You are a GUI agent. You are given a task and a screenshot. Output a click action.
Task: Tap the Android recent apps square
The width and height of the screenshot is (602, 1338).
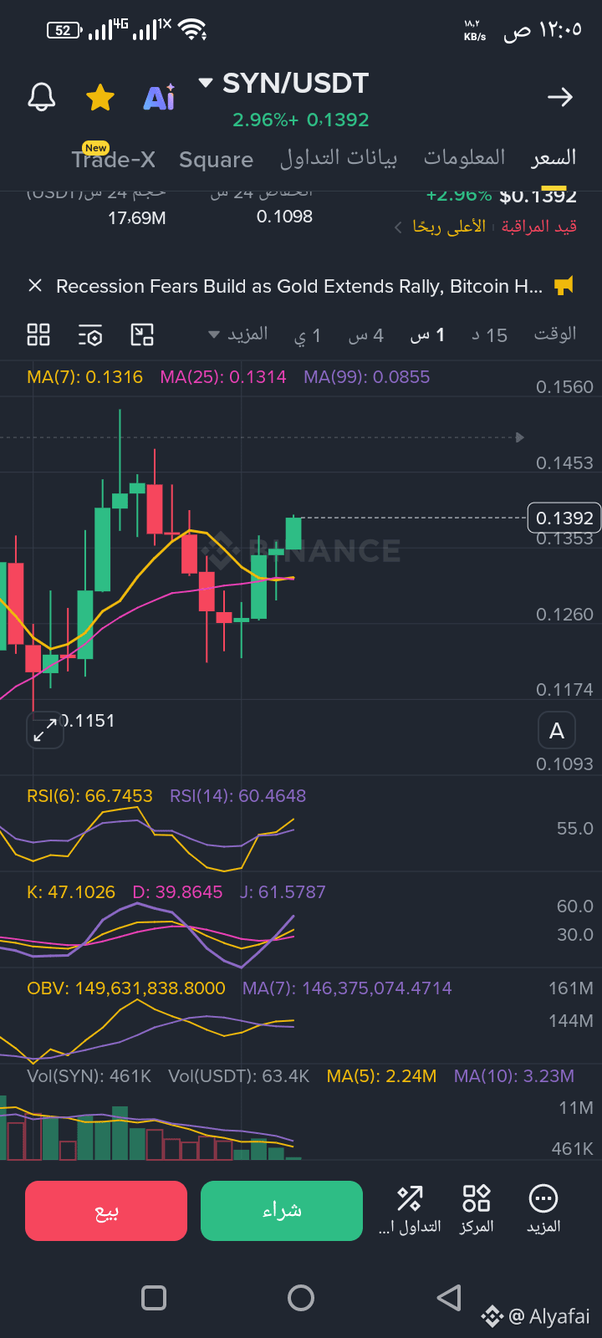(154, 1298)
